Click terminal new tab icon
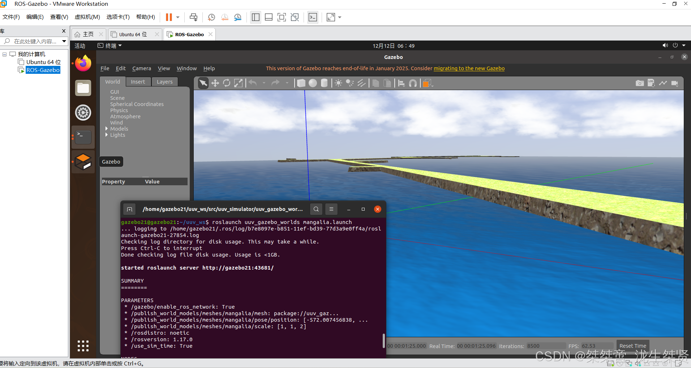 pyautogui.click(x=129, y=209)
